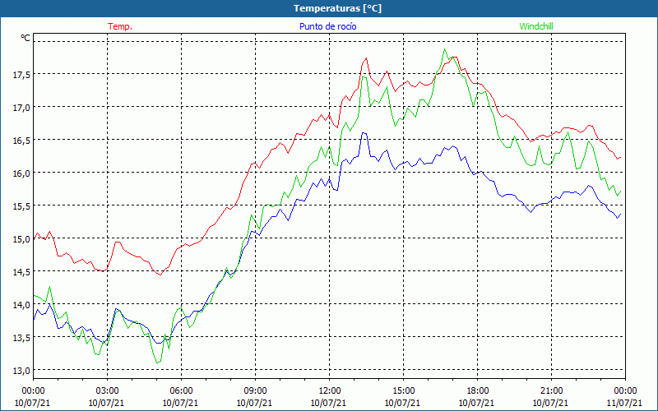The image size is (658, 411).
Task: Click the 03:00 time axis label
Action: pyautogui.click(x=107, y=391)
